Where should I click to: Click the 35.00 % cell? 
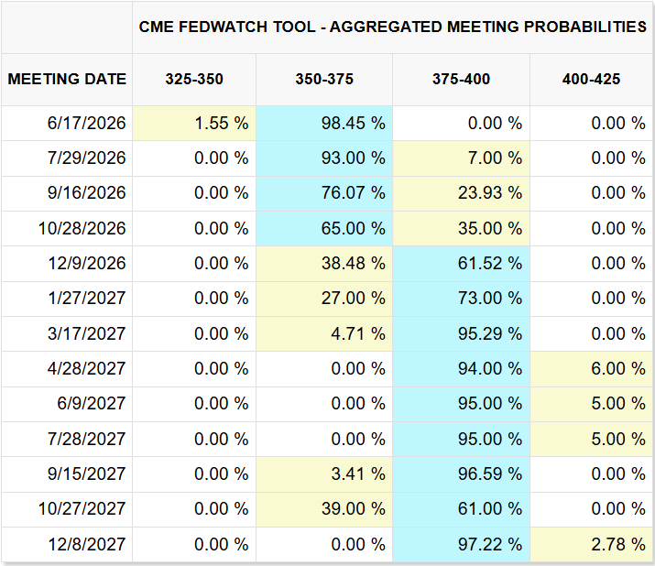(461, 228)
